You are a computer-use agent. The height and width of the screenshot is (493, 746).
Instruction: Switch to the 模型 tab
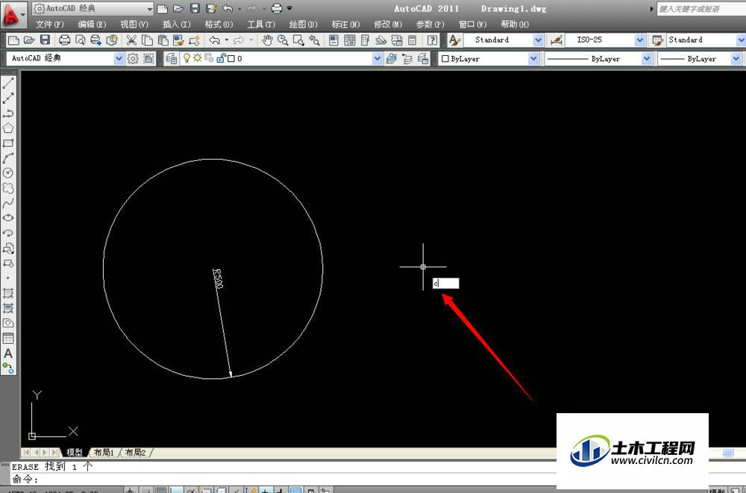point(74,453)
